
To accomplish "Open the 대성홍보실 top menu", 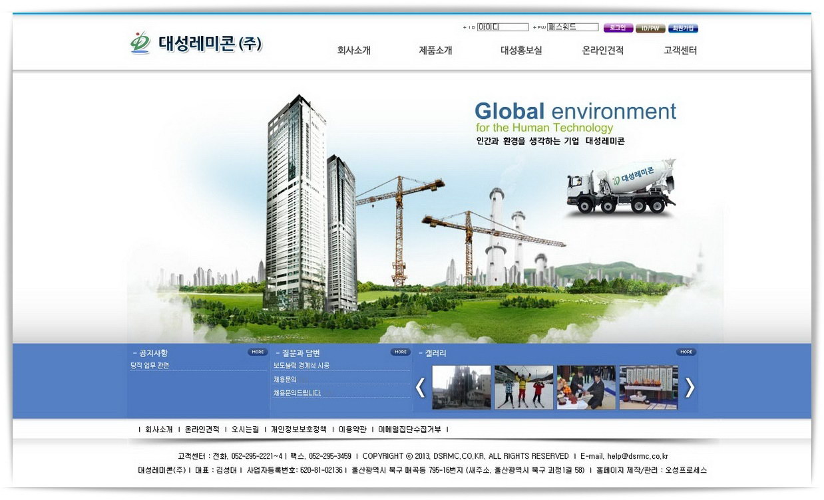I will point(521,50).
